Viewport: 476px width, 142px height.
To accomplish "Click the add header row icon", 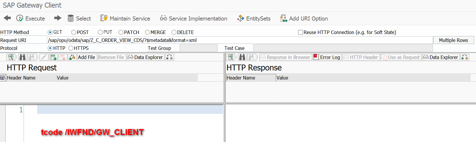I will [53, 57].
